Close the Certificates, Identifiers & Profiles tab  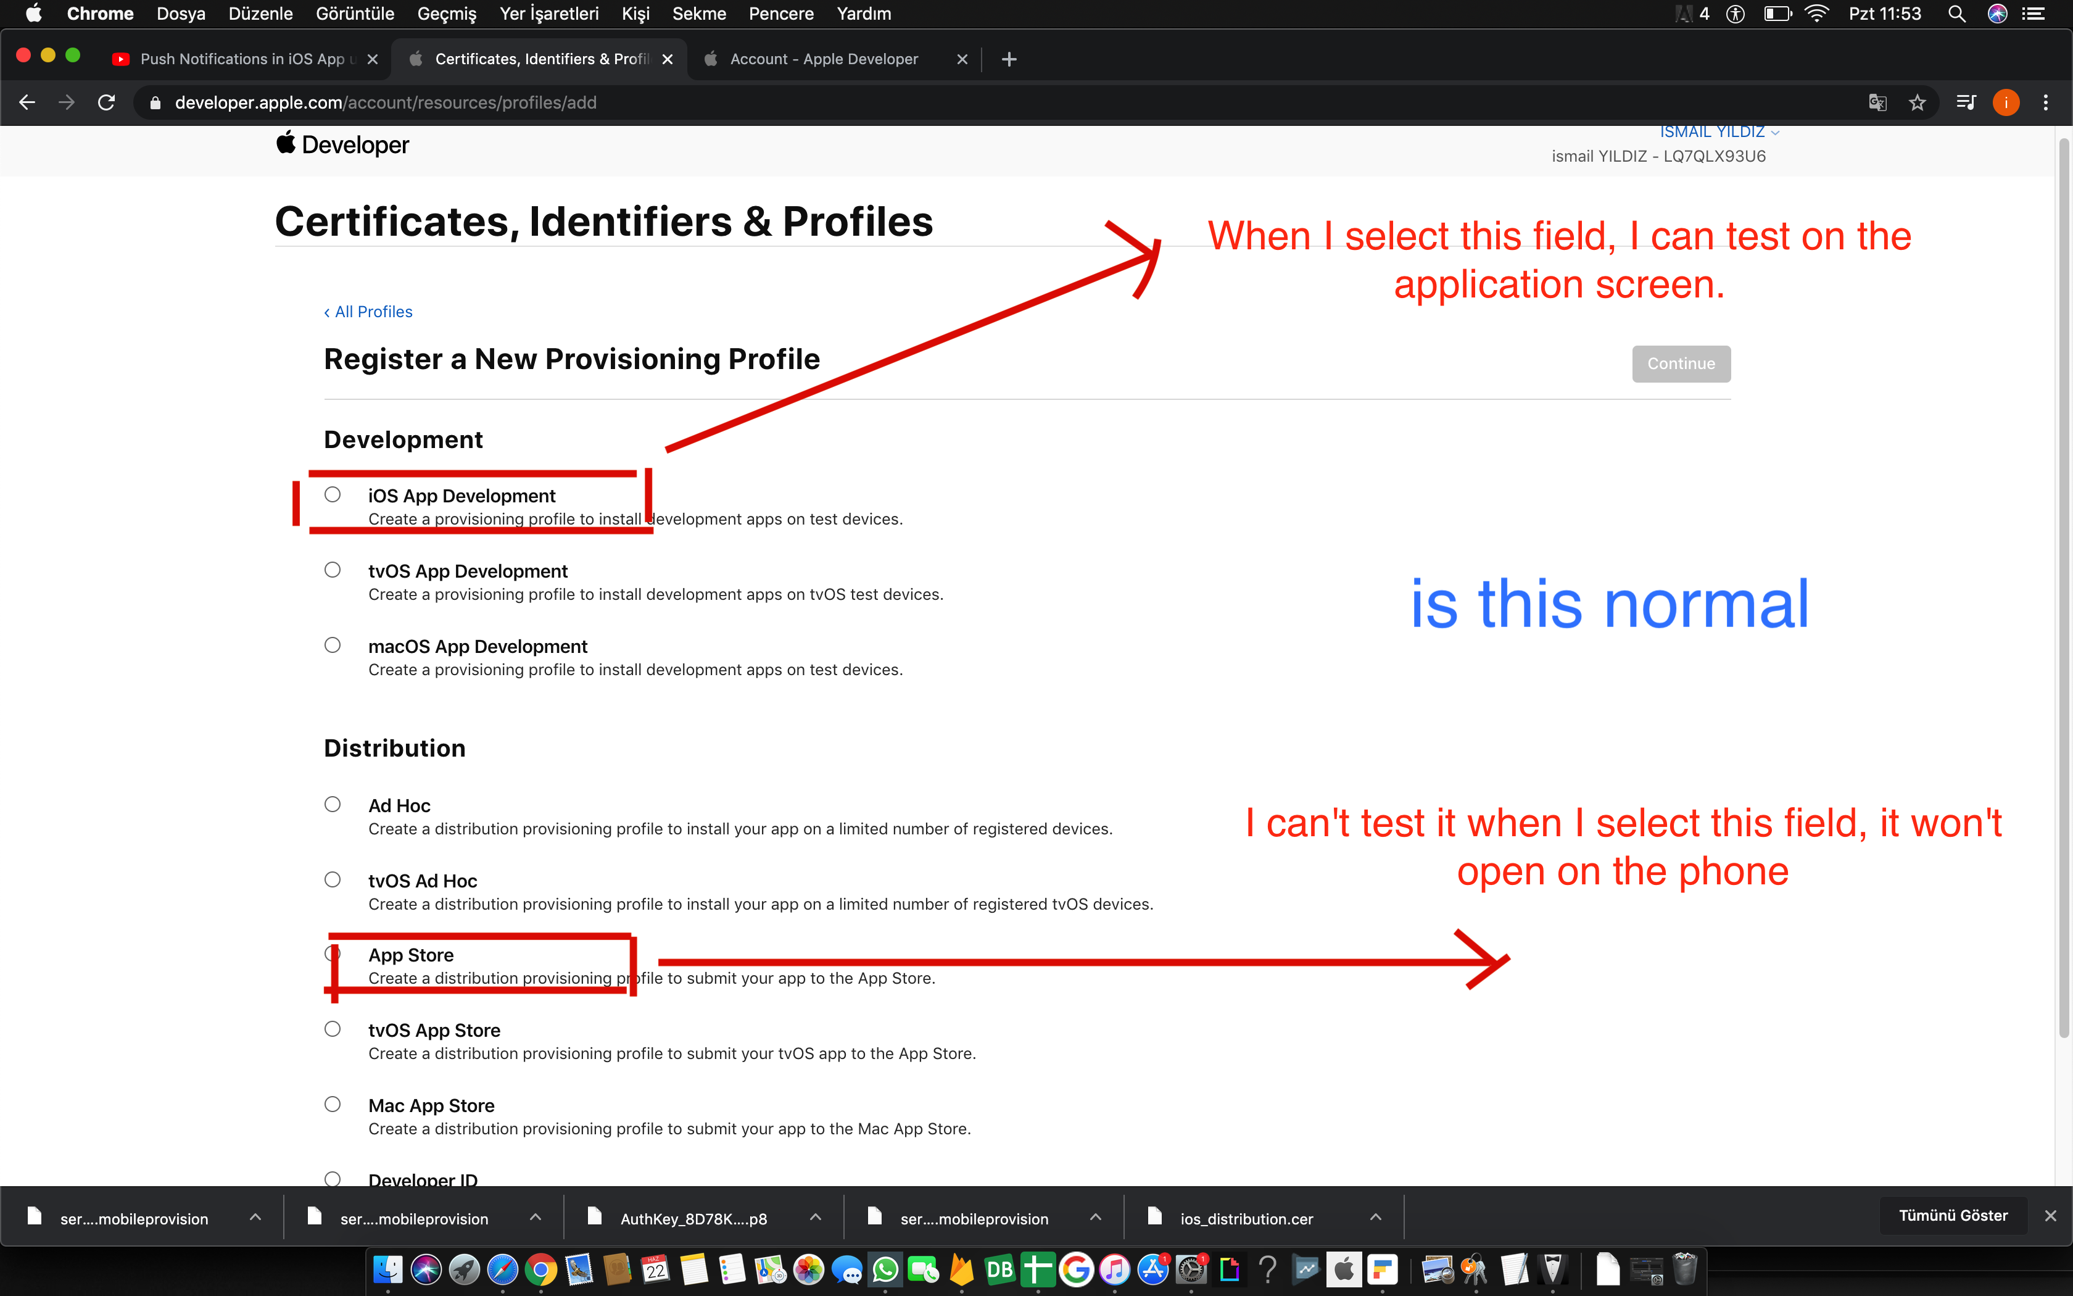pyautogui.click(x=668, y=59)
